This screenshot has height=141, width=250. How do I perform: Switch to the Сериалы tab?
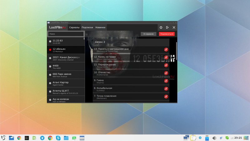(74, 28)
